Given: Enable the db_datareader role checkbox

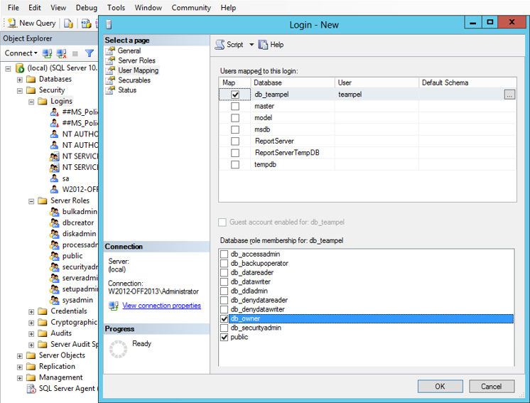Looking at the screenshot, I should [225, 273].
